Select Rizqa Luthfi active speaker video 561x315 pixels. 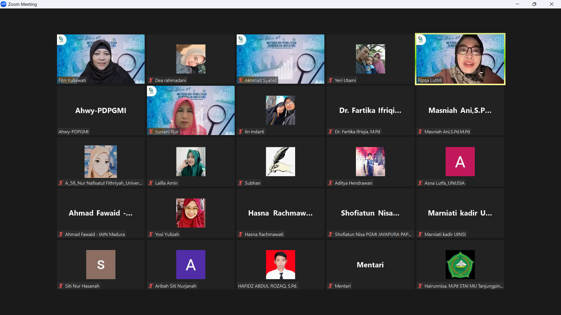460,59
